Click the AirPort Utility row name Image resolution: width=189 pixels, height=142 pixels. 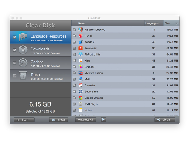coord(92,55)
